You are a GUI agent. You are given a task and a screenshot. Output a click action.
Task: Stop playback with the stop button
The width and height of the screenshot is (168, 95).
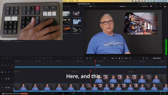click(119, 58)
